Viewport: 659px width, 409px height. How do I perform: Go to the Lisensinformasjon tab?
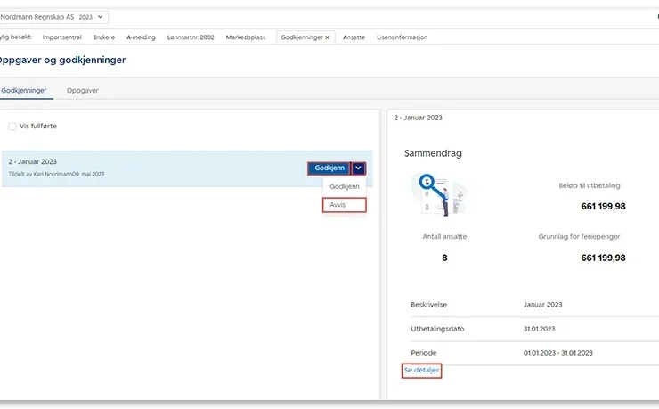tap(402, 37)
